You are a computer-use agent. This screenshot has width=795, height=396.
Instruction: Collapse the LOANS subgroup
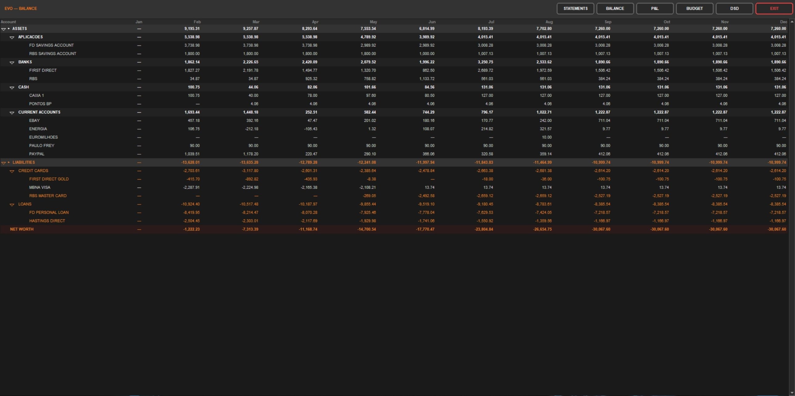point(12,205)
